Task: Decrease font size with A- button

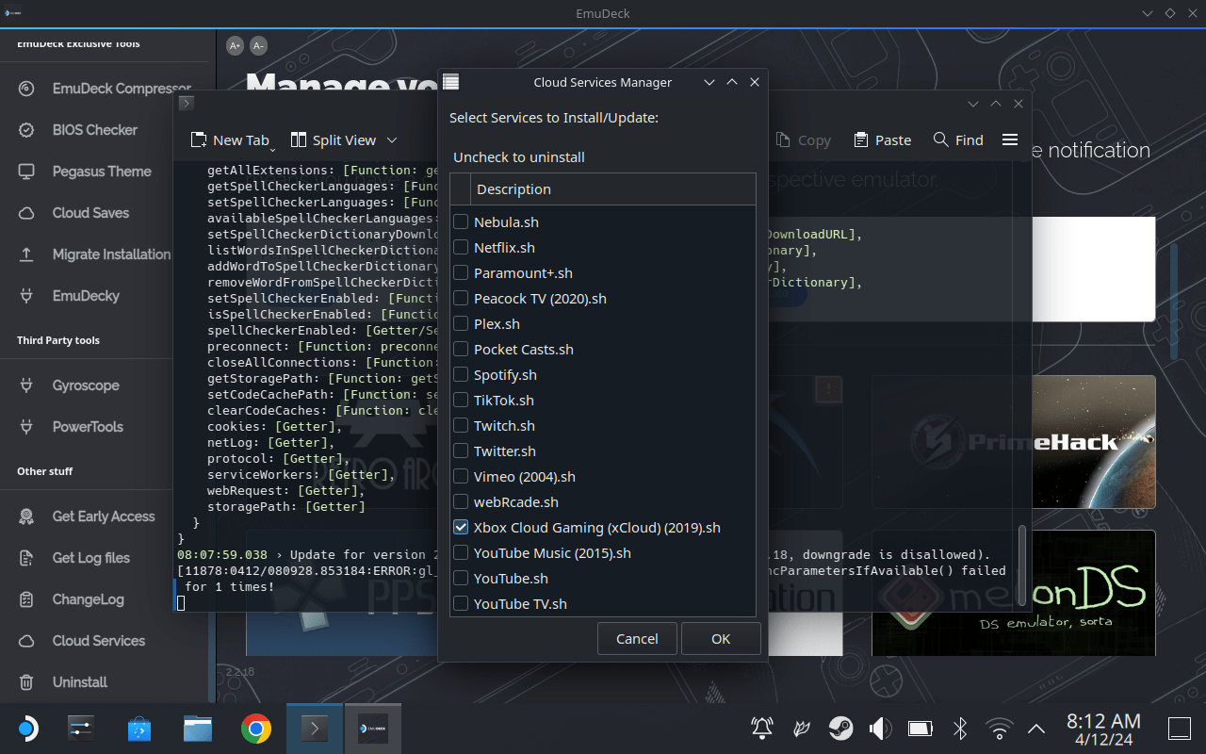Action: (258, 45)
